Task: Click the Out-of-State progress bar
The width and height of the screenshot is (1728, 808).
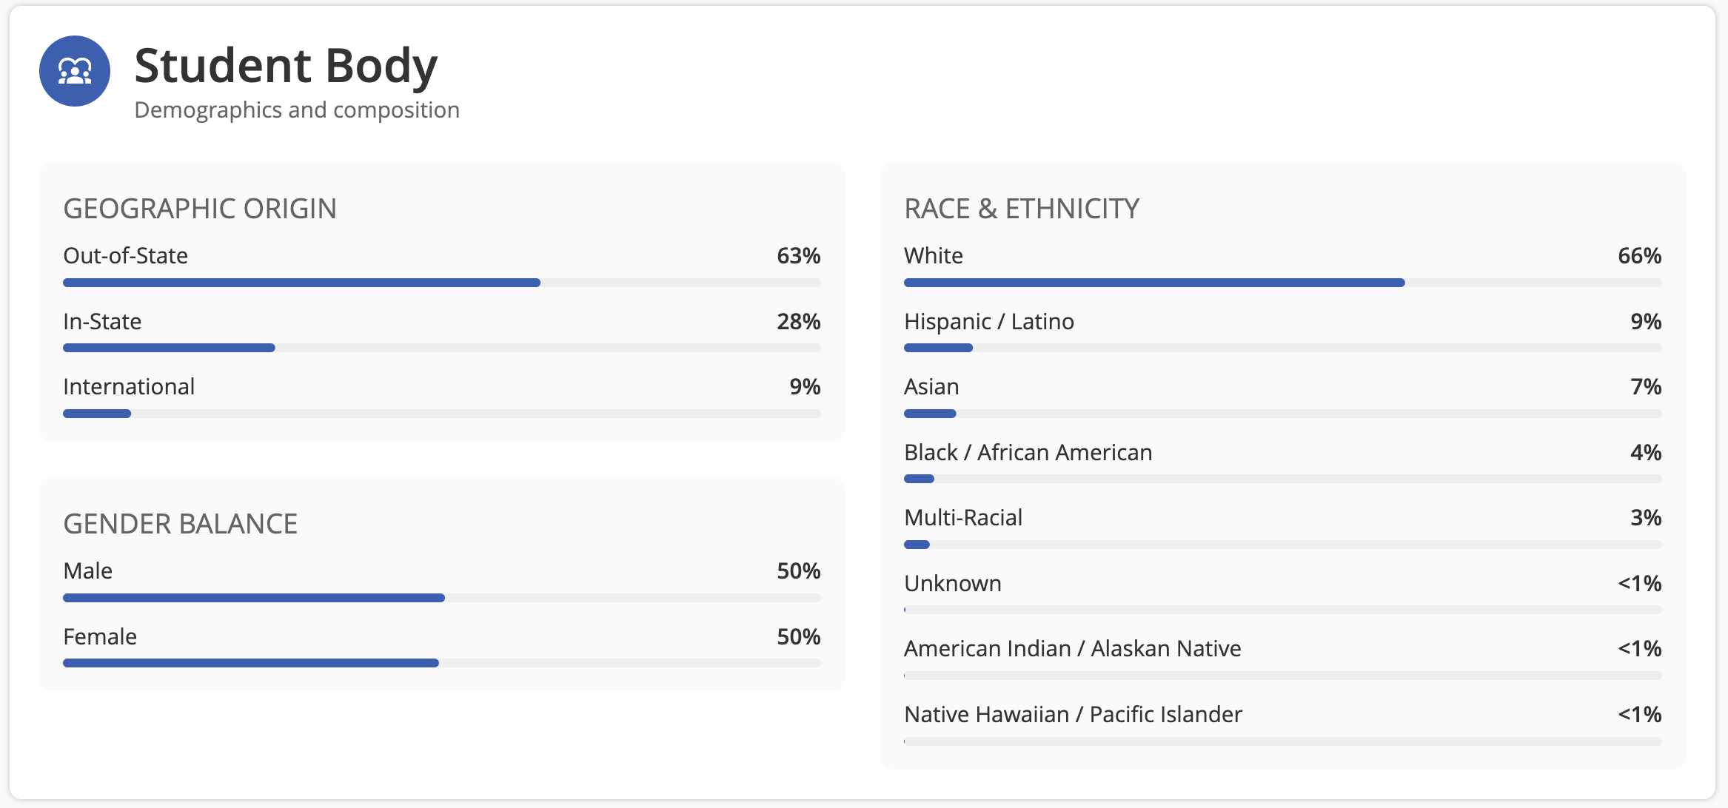Action: click(442, 283)
